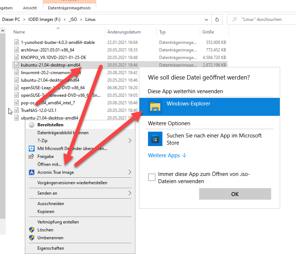Expand the 7-Zip submenu arrow

point(130,140)
